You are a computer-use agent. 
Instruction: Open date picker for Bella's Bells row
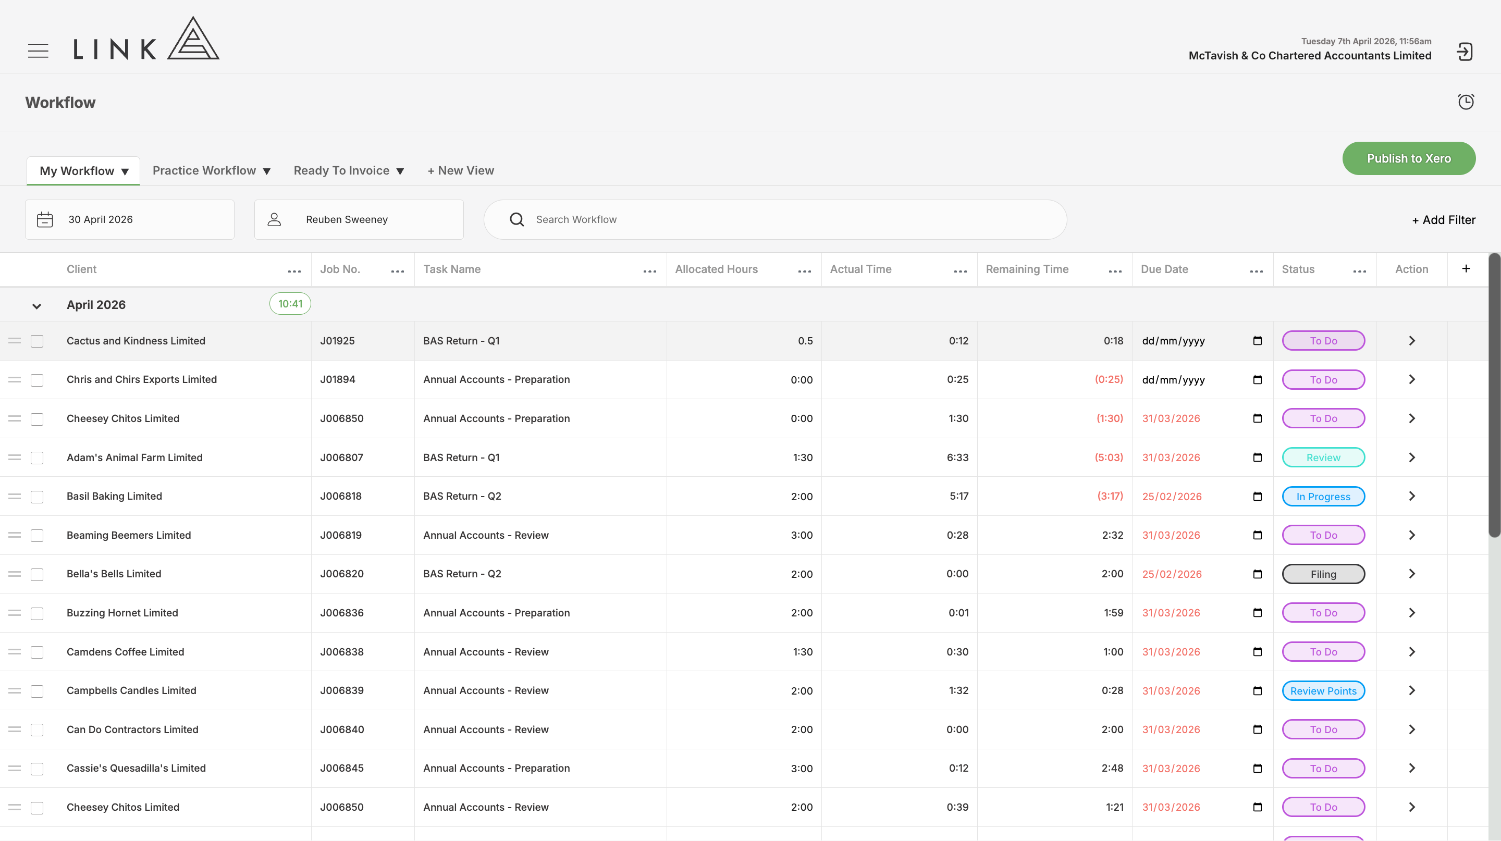[1258, 574]
